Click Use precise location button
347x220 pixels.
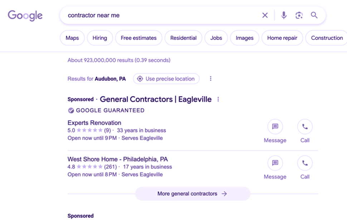(x=166, y=79)
